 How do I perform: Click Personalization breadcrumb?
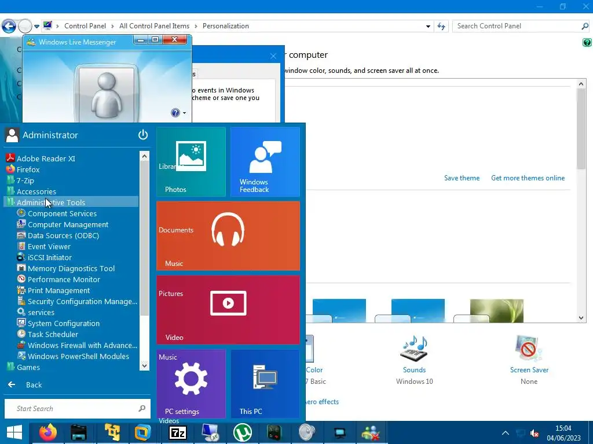226,26
